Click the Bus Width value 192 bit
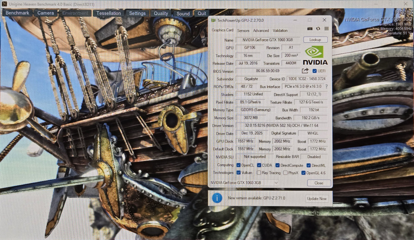Image resolution: width=414 pixels, height=240 pixels. pyautogui.click(x=314, y=110)
